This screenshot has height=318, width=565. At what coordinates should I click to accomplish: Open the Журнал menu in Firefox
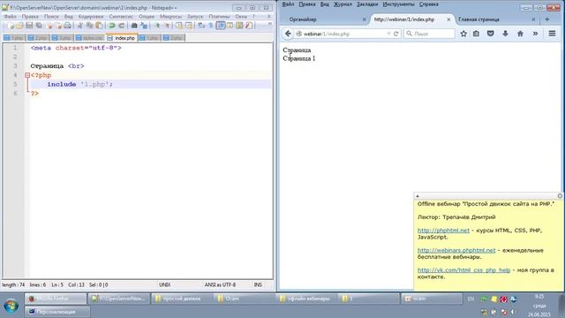point(343,4)
